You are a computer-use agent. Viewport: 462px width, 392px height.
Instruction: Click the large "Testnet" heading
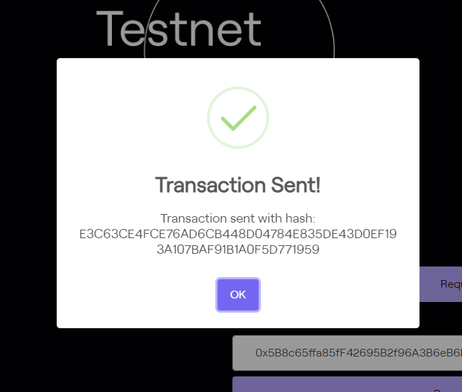point(179,30)
